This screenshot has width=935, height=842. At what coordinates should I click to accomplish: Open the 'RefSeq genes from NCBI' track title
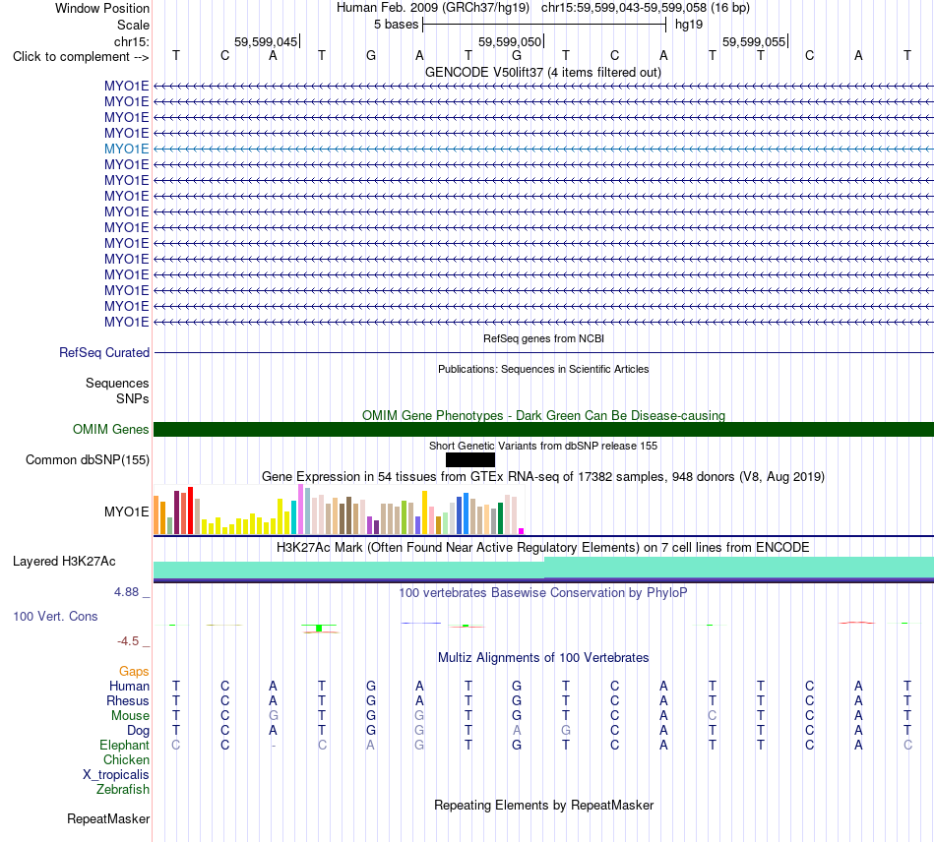(543, 338)
